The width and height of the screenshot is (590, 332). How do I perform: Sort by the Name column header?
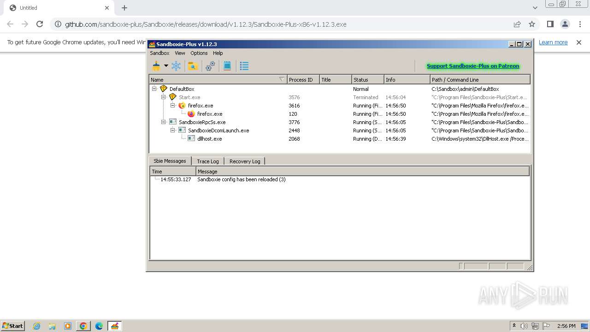click(218, 80)
